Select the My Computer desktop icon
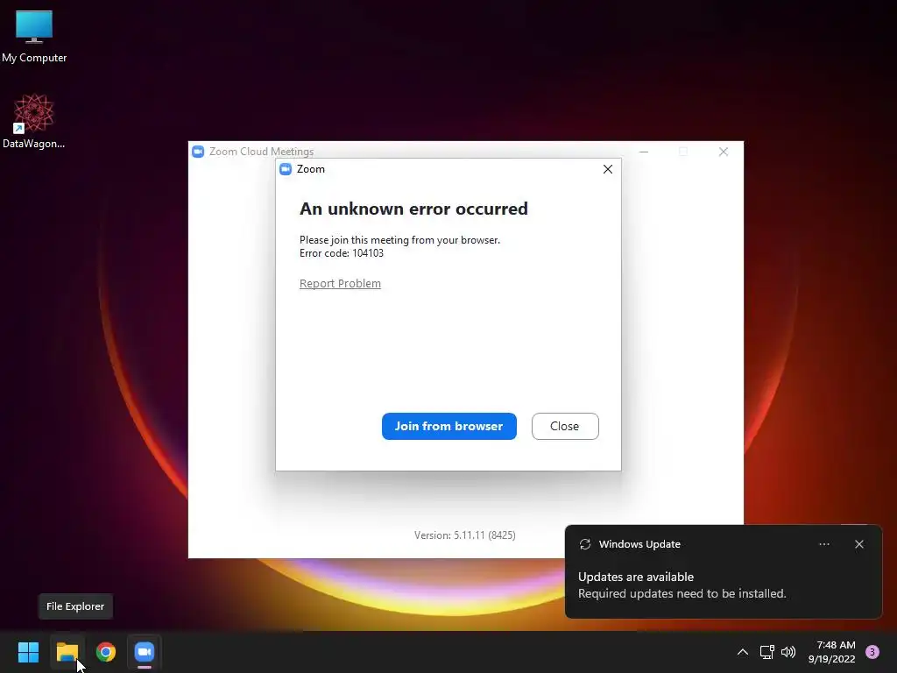Image resolution: width=897 pixels, height=673 pixels. 34,36
